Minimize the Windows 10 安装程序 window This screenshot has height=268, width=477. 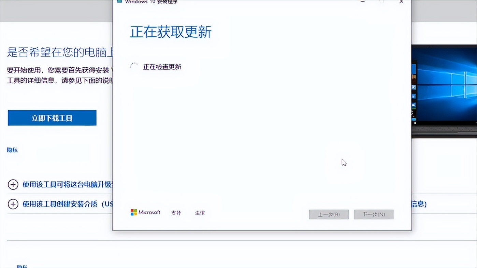coord(362,2)
